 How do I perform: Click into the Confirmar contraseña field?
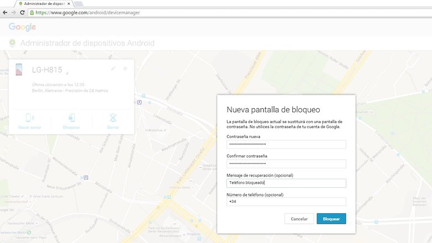[x=286, y=163]
